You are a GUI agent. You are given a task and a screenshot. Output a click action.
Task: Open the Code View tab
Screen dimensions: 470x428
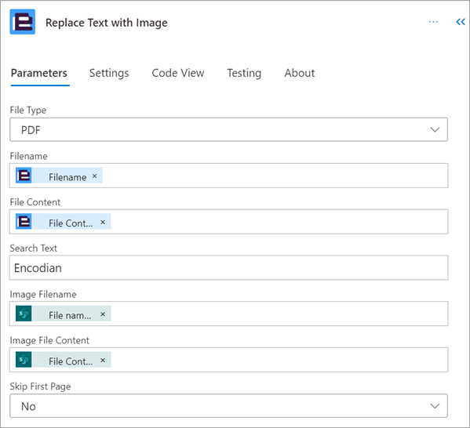point(178,73)
